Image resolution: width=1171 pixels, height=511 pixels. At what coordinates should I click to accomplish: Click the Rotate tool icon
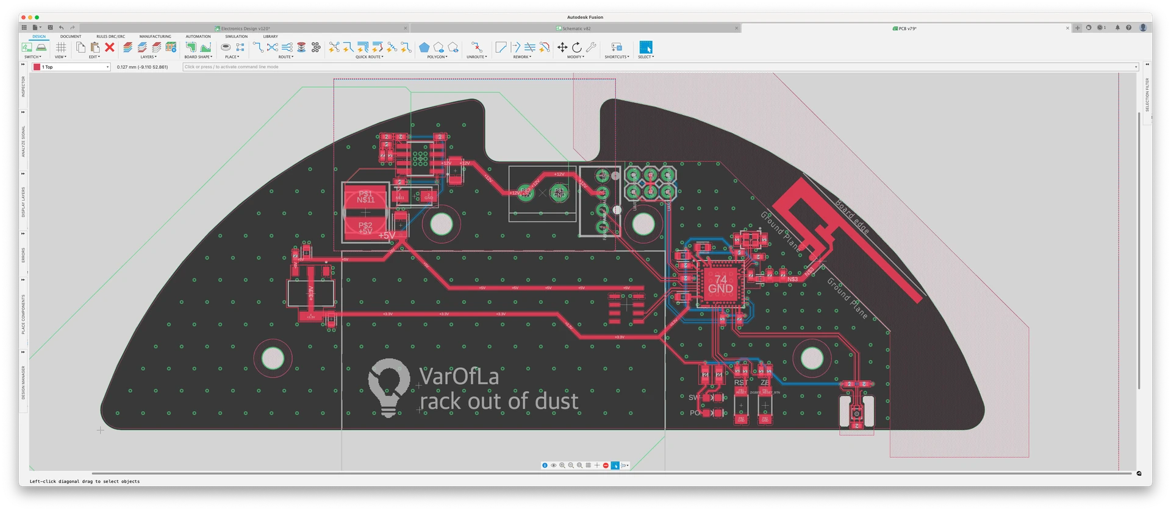click(x=576, y=48)
